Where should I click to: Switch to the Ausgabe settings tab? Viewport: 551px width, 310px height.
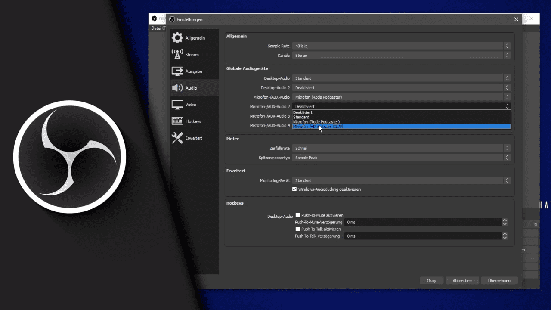(x=195, y=71)
